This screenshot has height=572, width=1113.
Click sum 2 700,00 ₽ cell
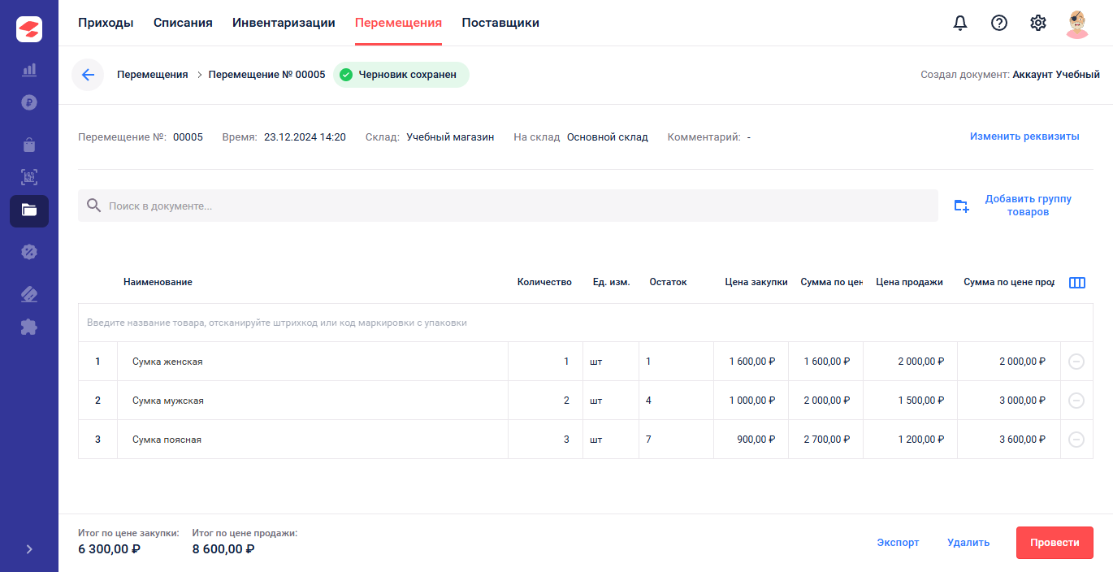(x=826, y=440)
